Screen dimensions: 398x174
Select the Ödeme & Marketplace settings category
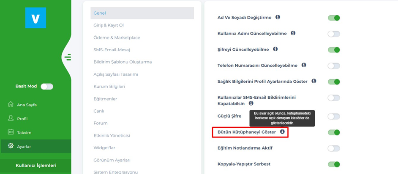(x=117, y=37)
